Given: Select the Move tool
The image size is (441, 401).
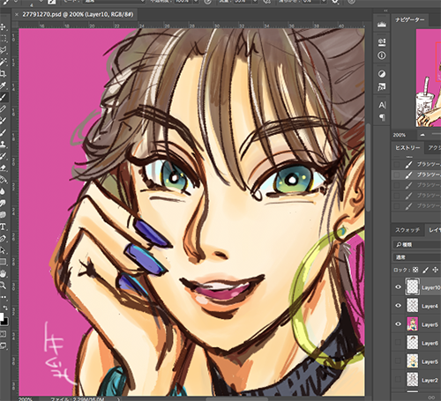Looking at the screenshot, I should click(4, 27).
